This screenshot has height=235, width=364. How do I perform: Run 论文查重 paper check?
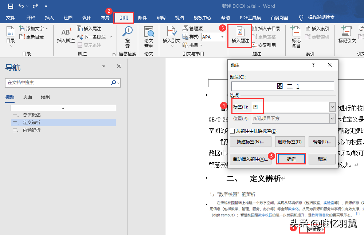click(x=149, y=37)
